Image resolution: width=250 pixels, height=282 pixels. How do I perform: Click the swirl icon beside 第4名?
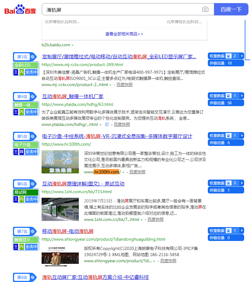33,97
